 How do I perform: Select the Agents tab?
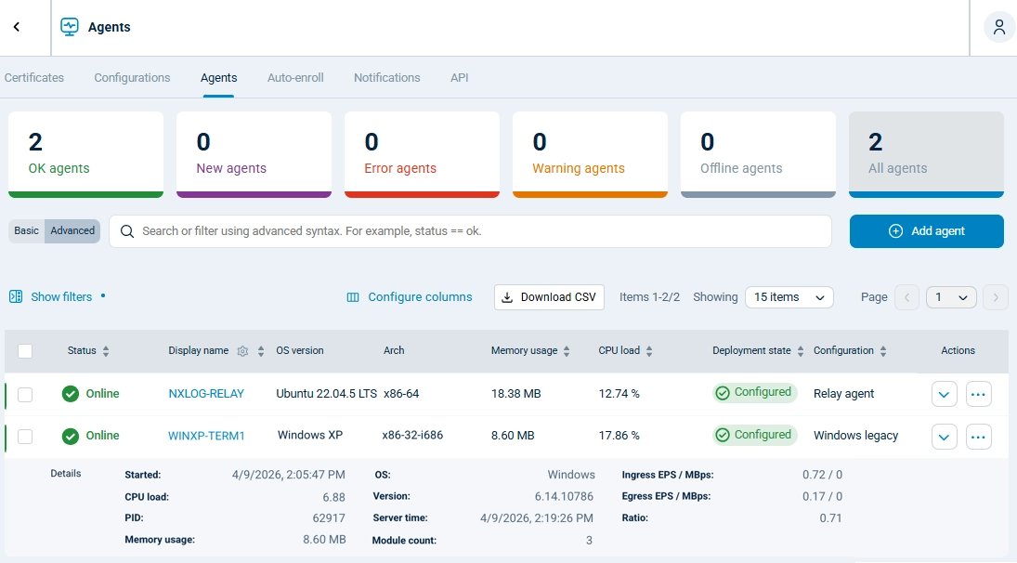pyautogui.click(x=218, y=78)
